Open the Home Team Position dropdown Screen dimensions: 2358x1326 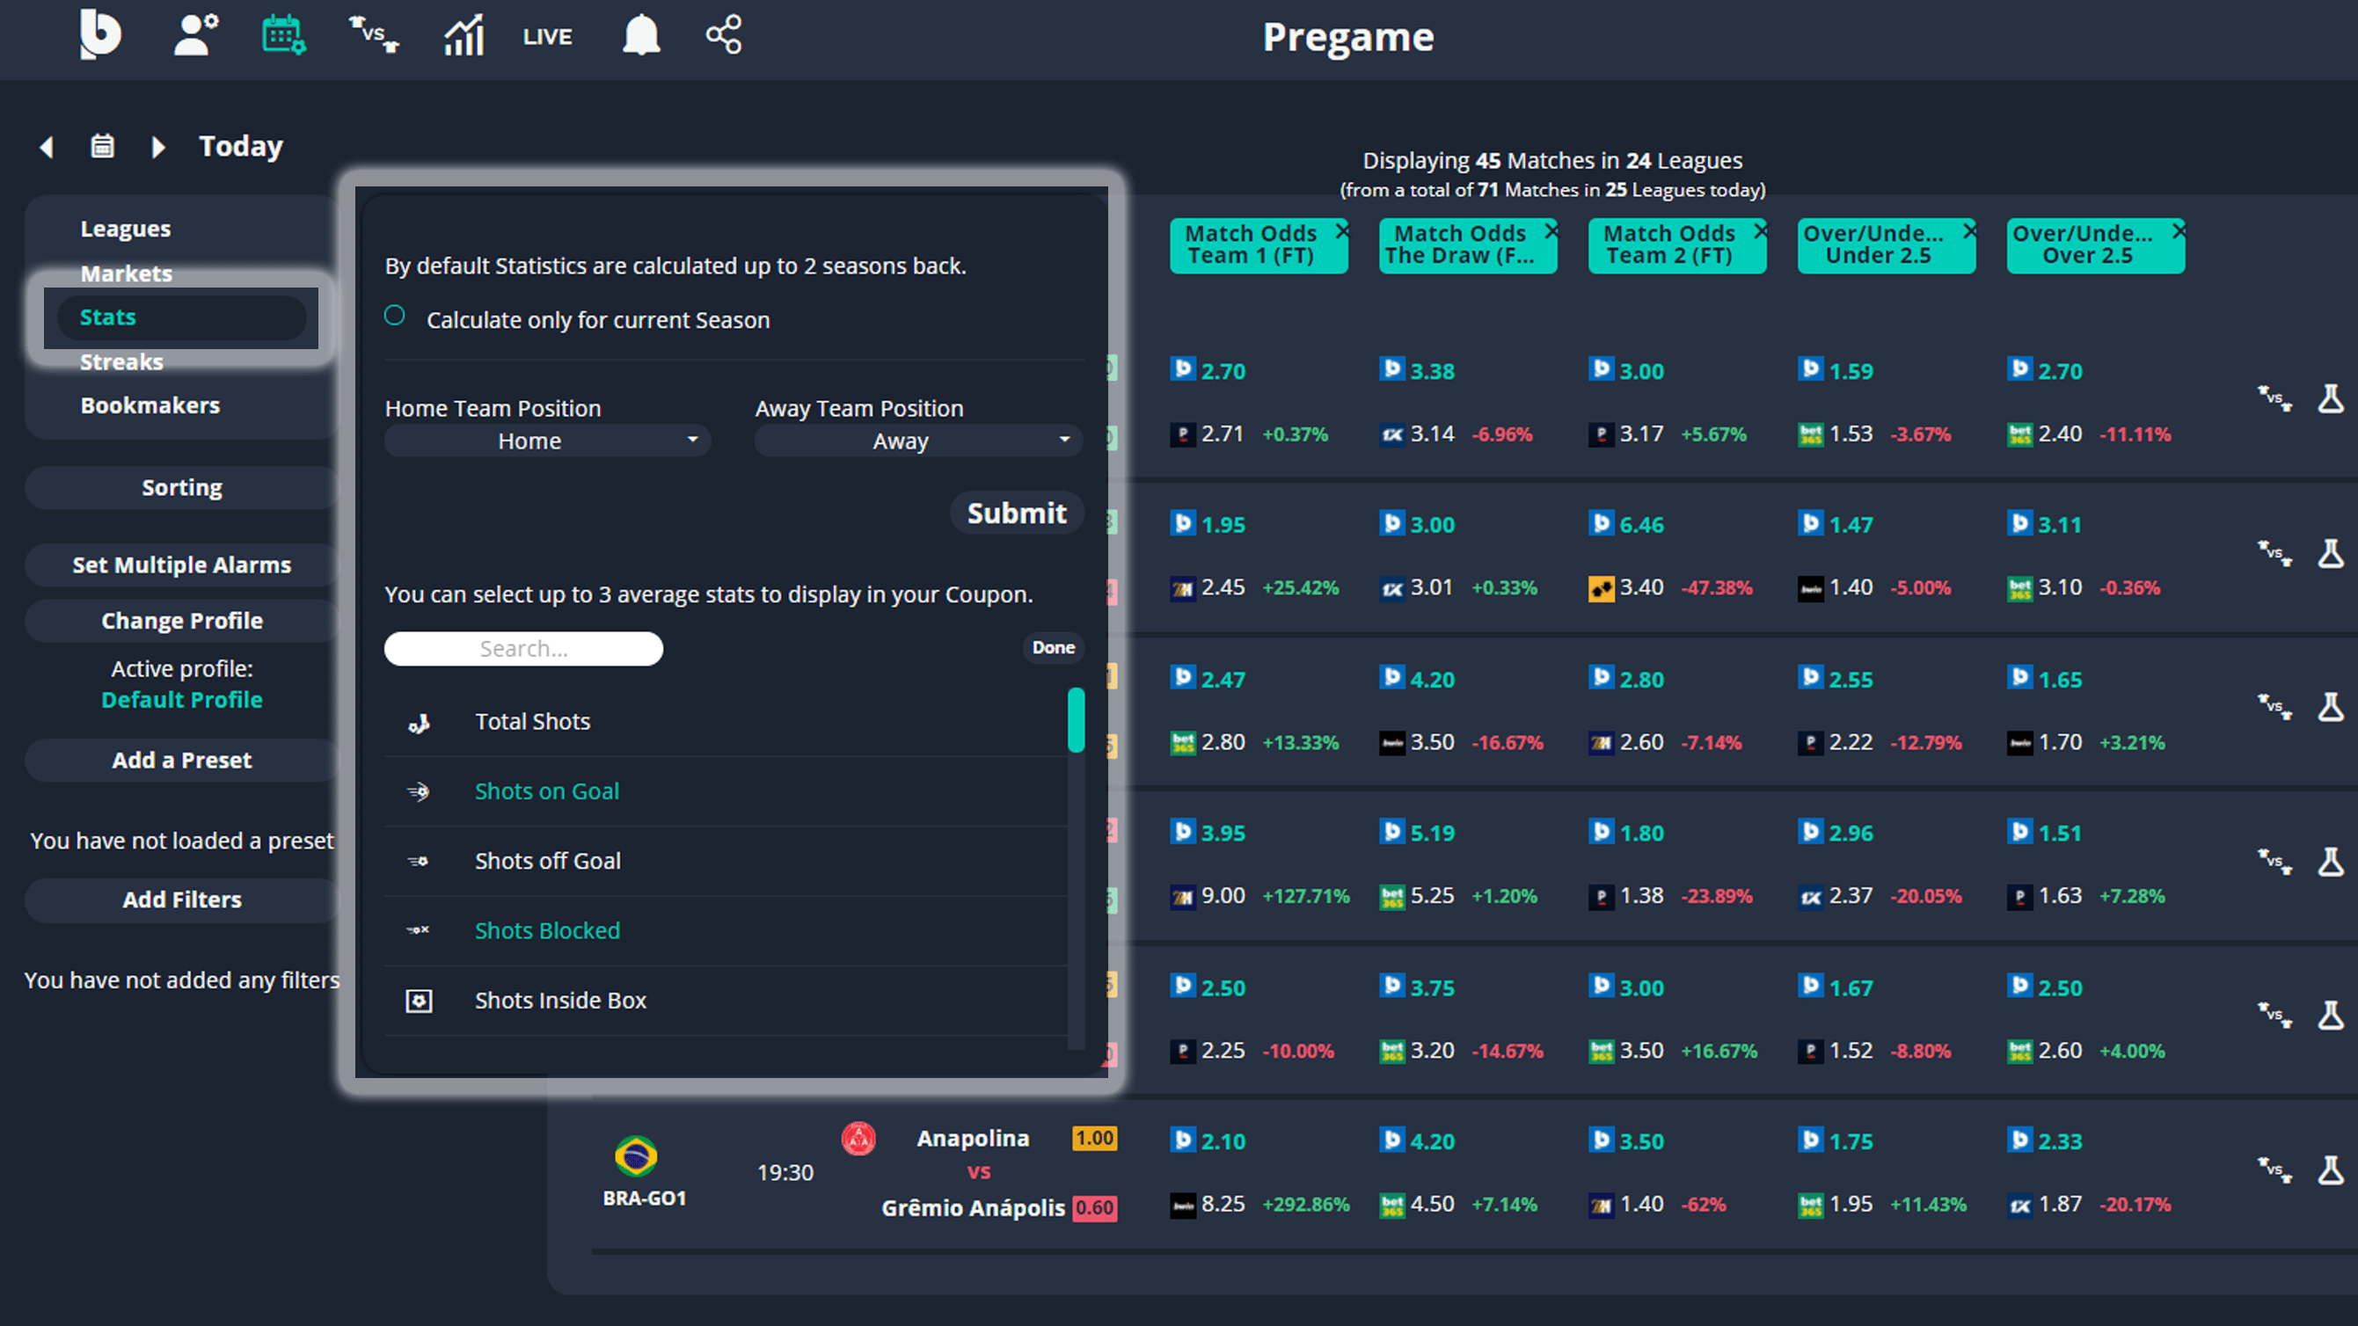[x=546, y=441]
